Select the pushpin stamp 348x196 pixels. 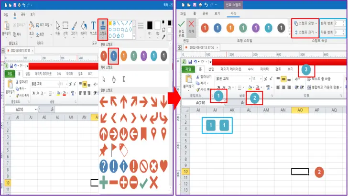[x=103, y=150]
